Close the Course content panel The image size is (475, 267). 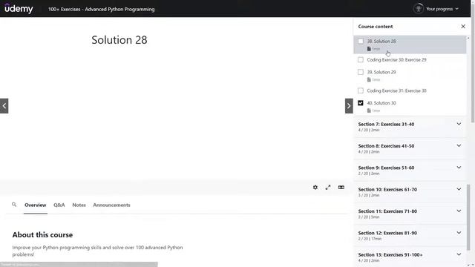tap(463, 27)
